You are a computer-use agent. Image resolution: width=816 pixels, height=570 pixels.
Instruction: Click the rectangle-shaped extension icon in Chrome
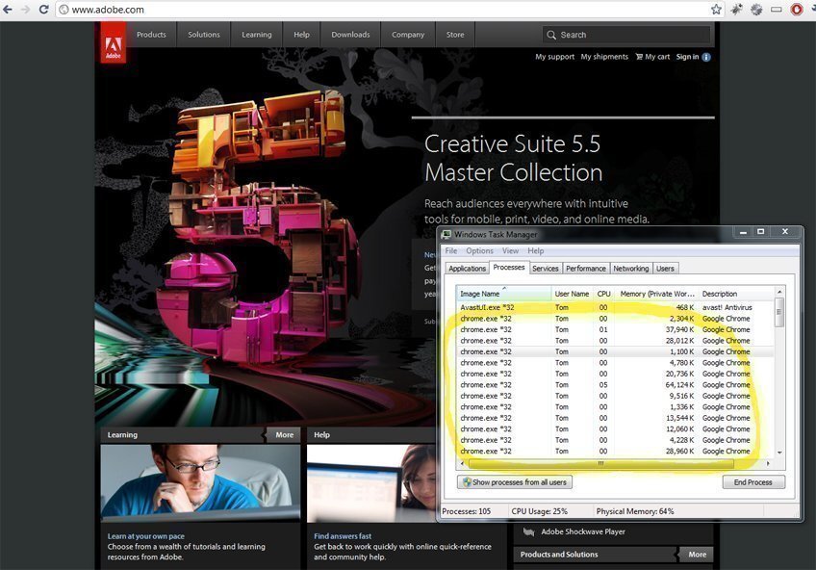click(x=776, y=10)
